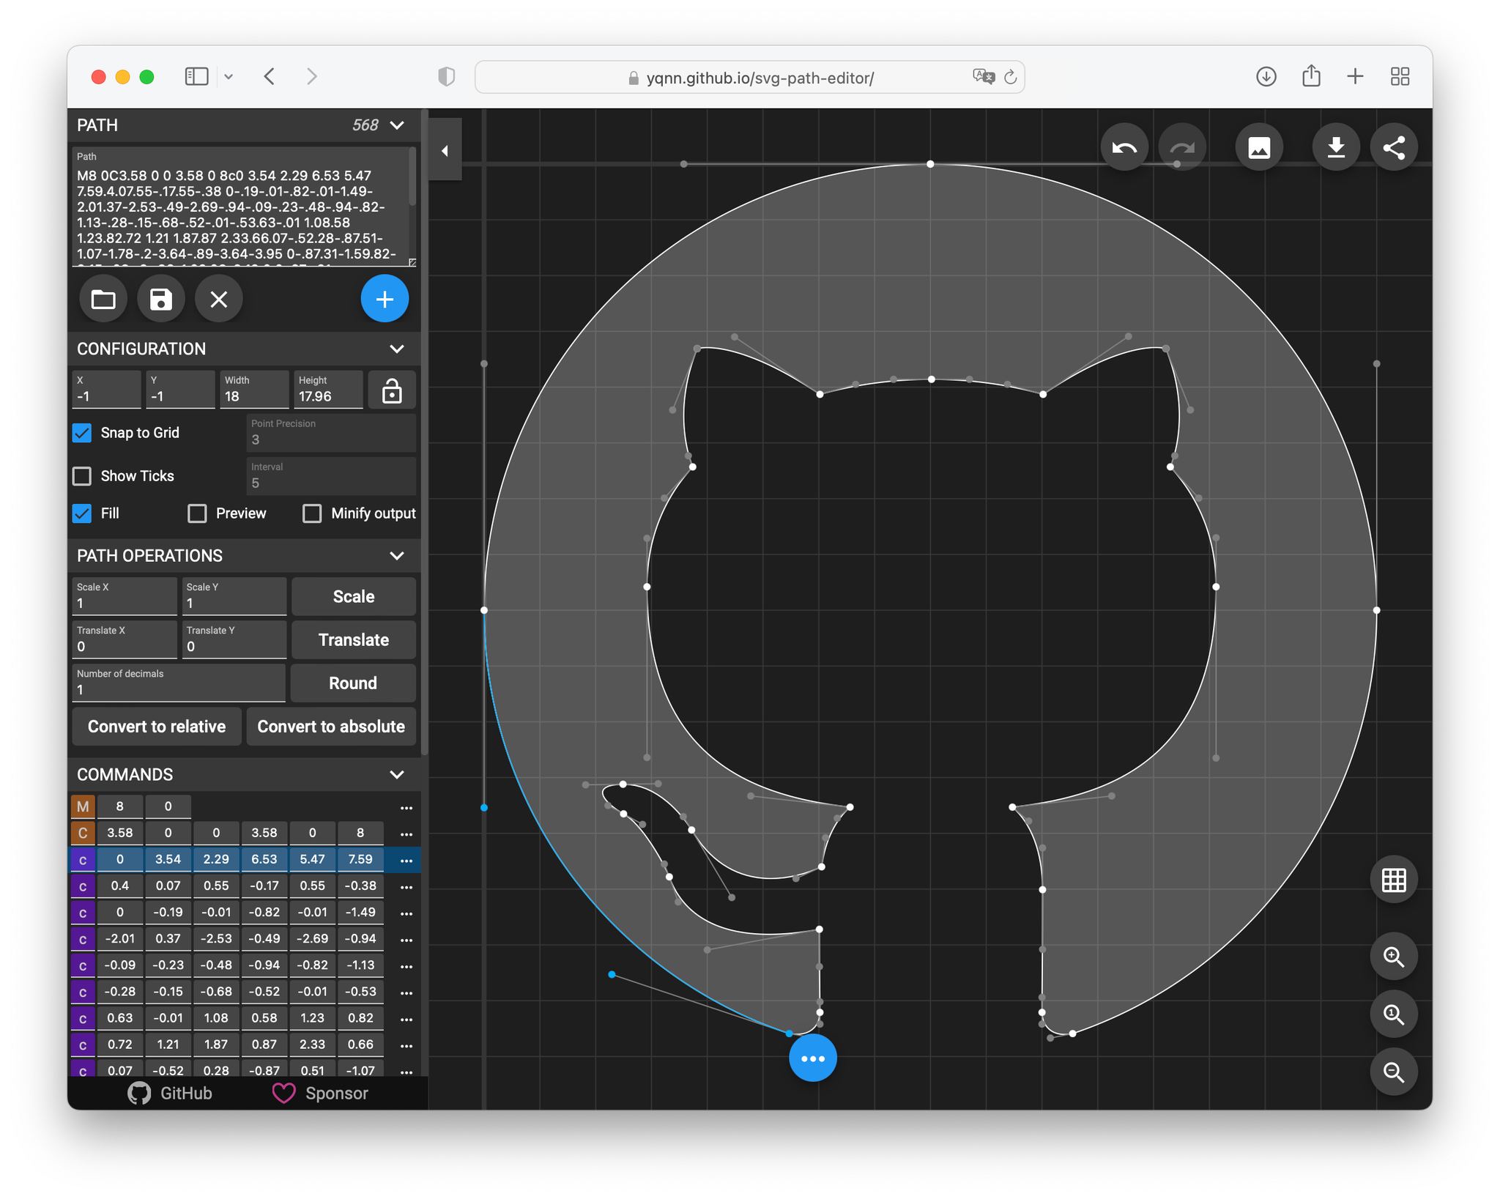Collapse the side panel with the arrow
1500x1199 pixels.
445,151
